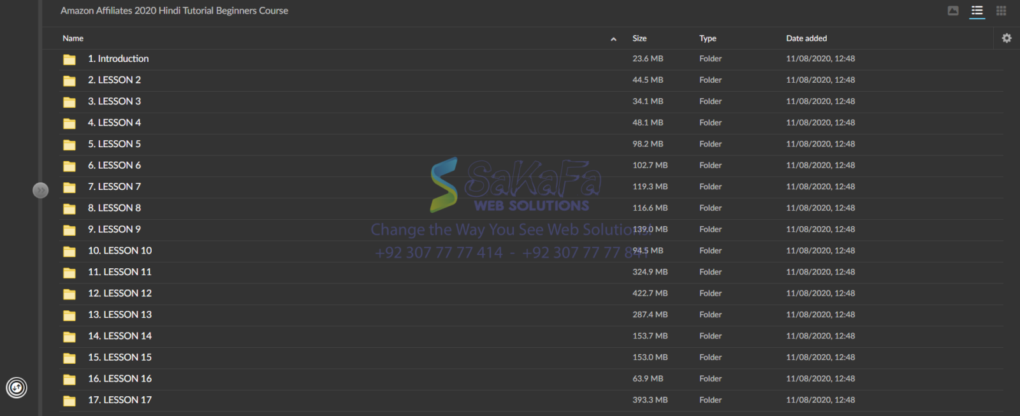Click size value '153.7 MB'
The height and width of the screenshot is (416, 1020).
[x=650, y=336]
